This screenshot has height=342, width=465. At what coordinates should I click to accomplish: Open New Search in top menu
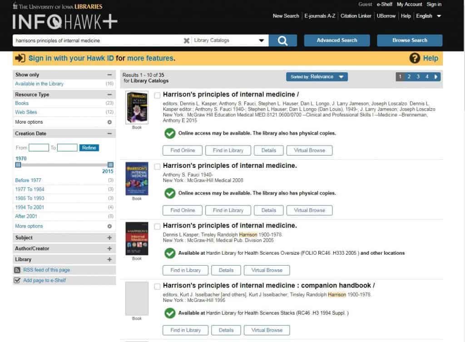pyautogui.click(x=286, y=16)
